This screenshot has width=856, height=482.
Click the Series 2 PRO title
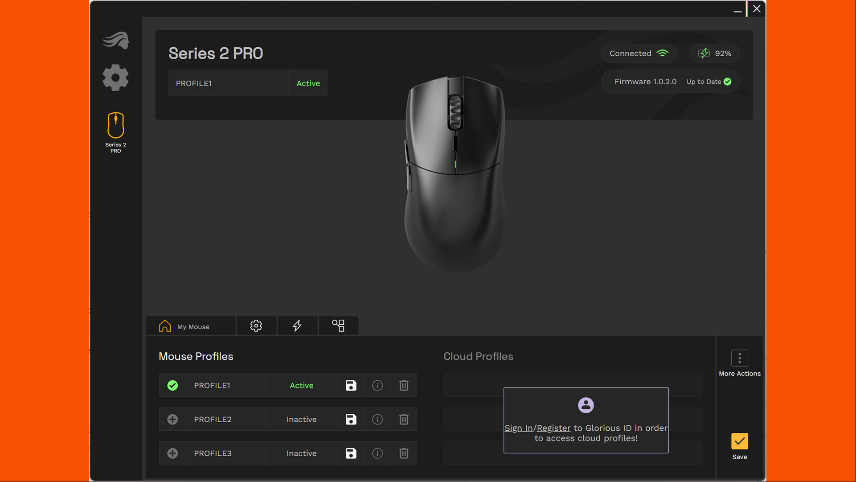(216, 54)
